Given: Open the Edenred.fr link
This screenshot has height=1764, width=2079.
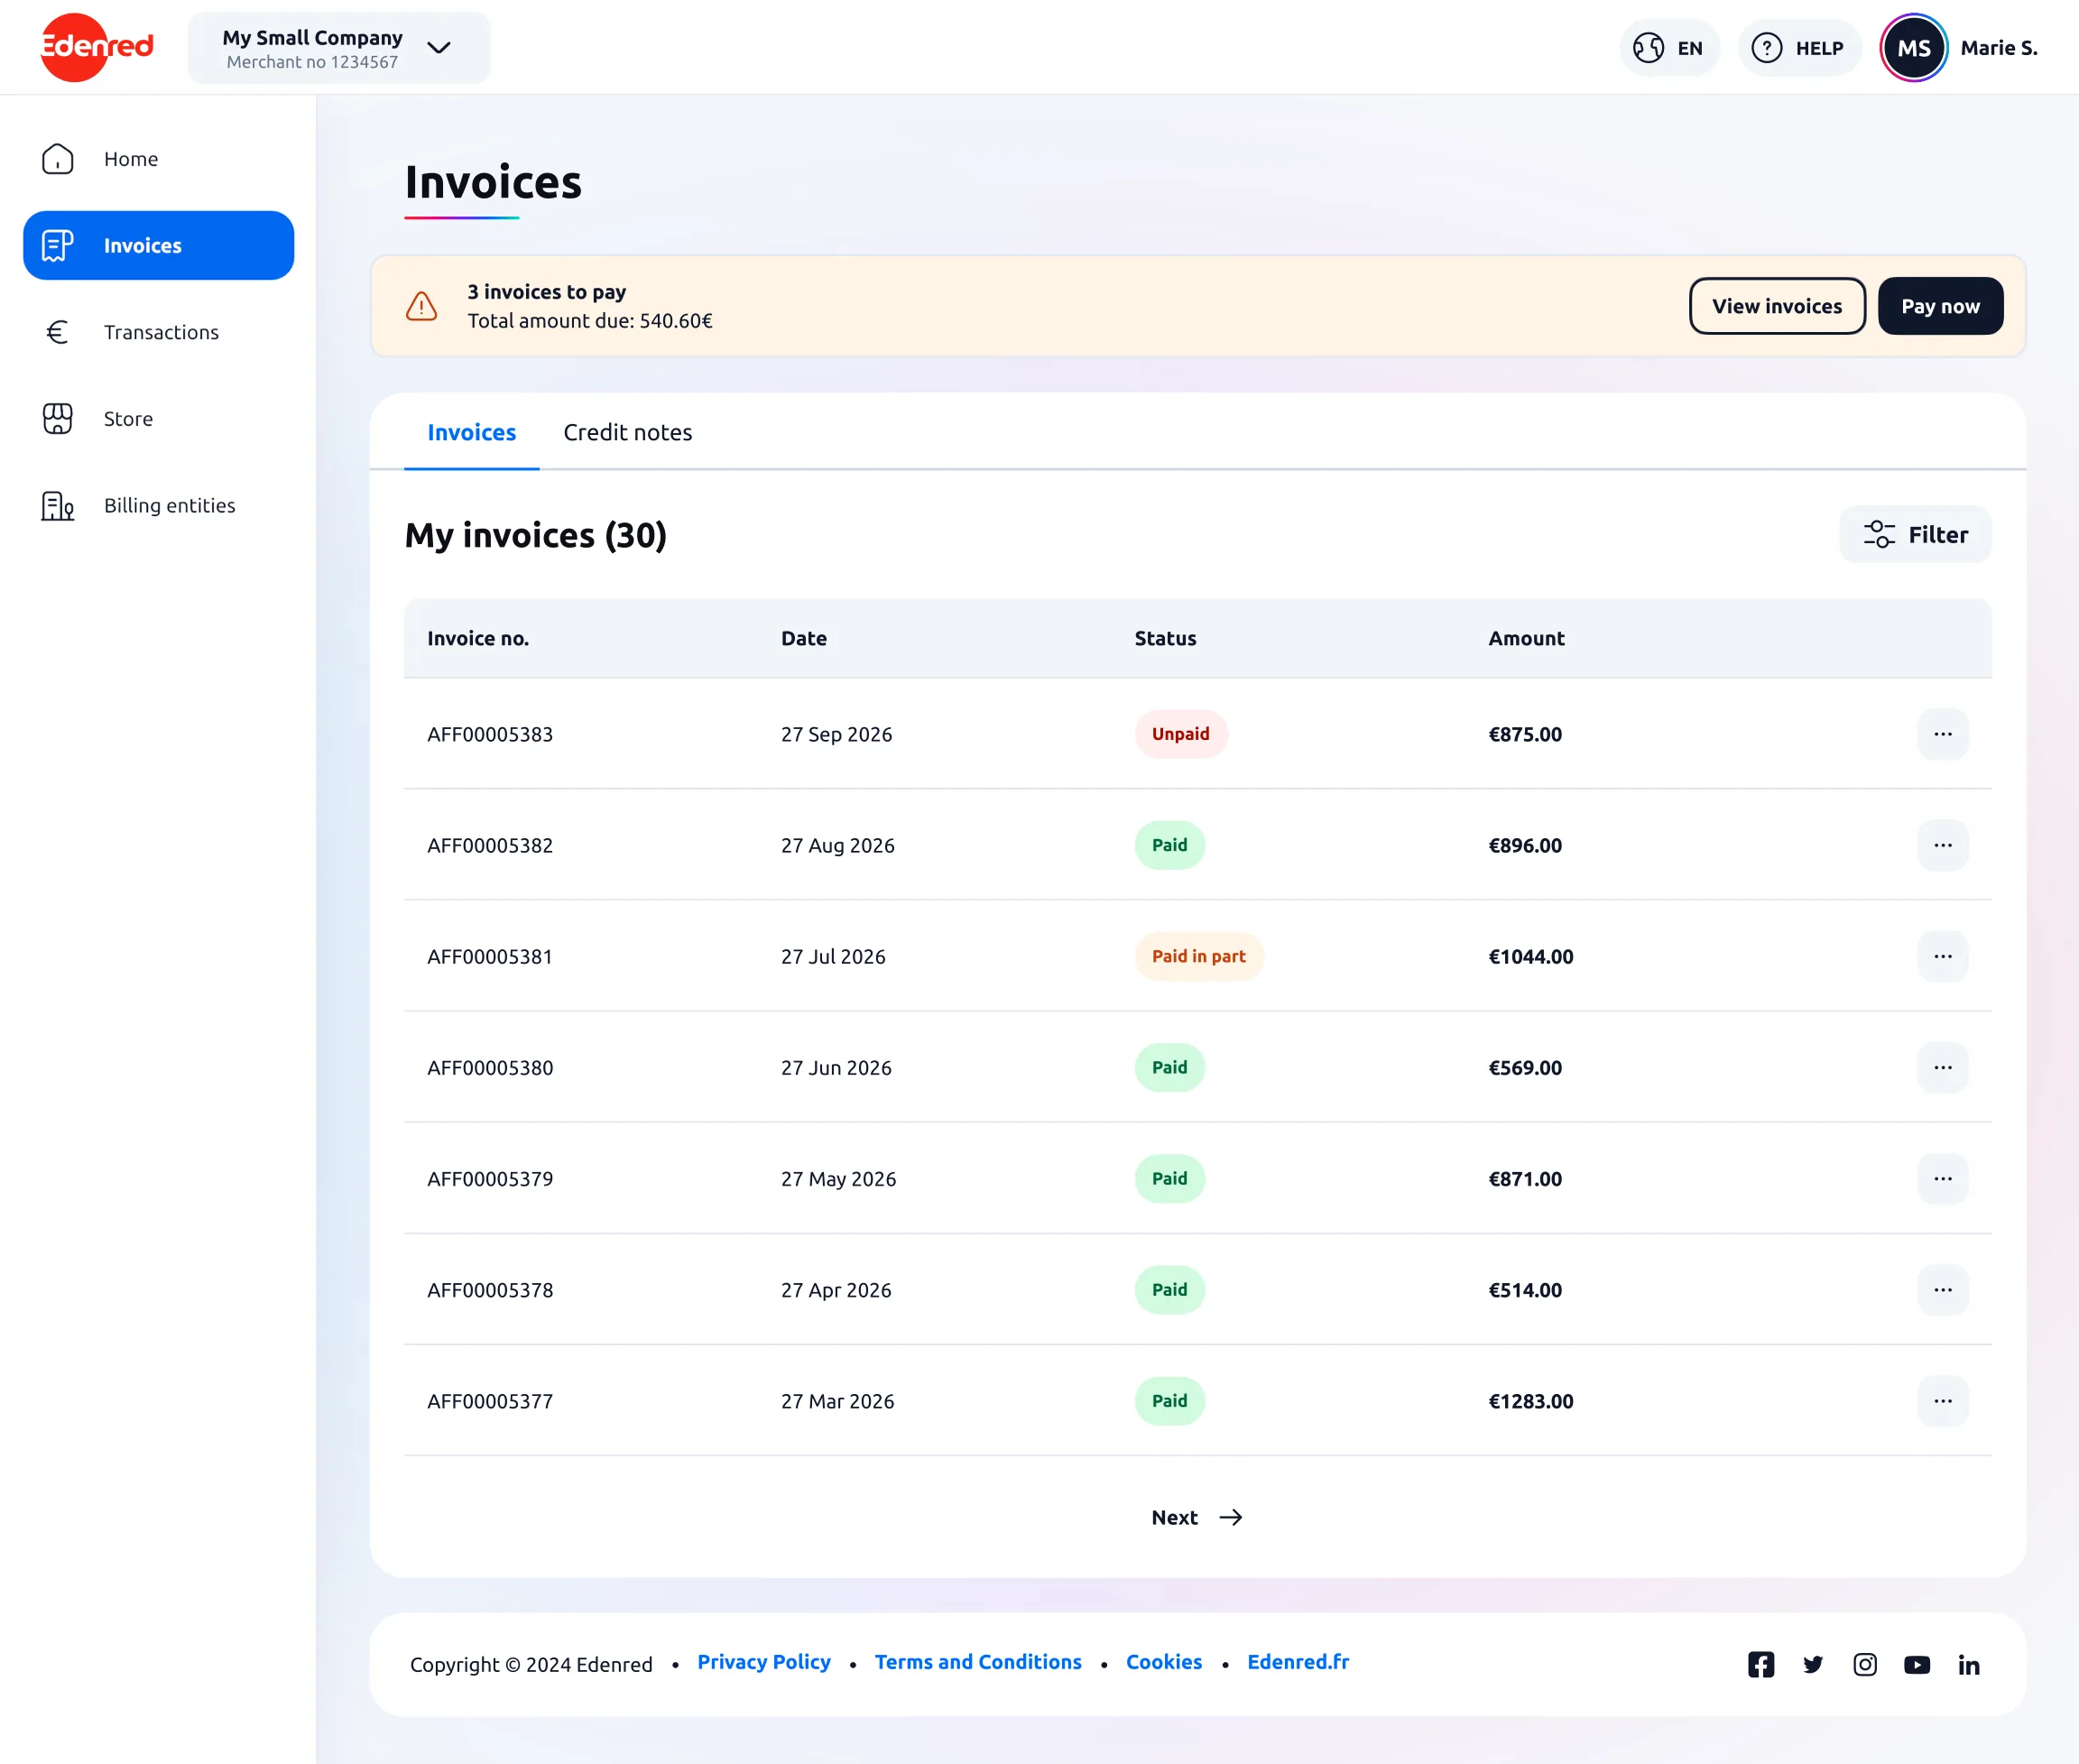Looking at the screenshot, I should 1298,1661.
